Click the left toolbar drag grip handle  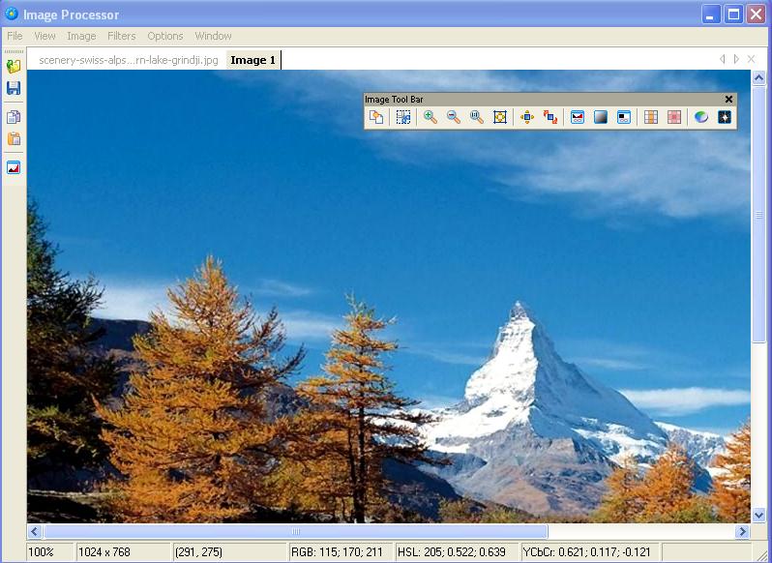click(14, 51)
